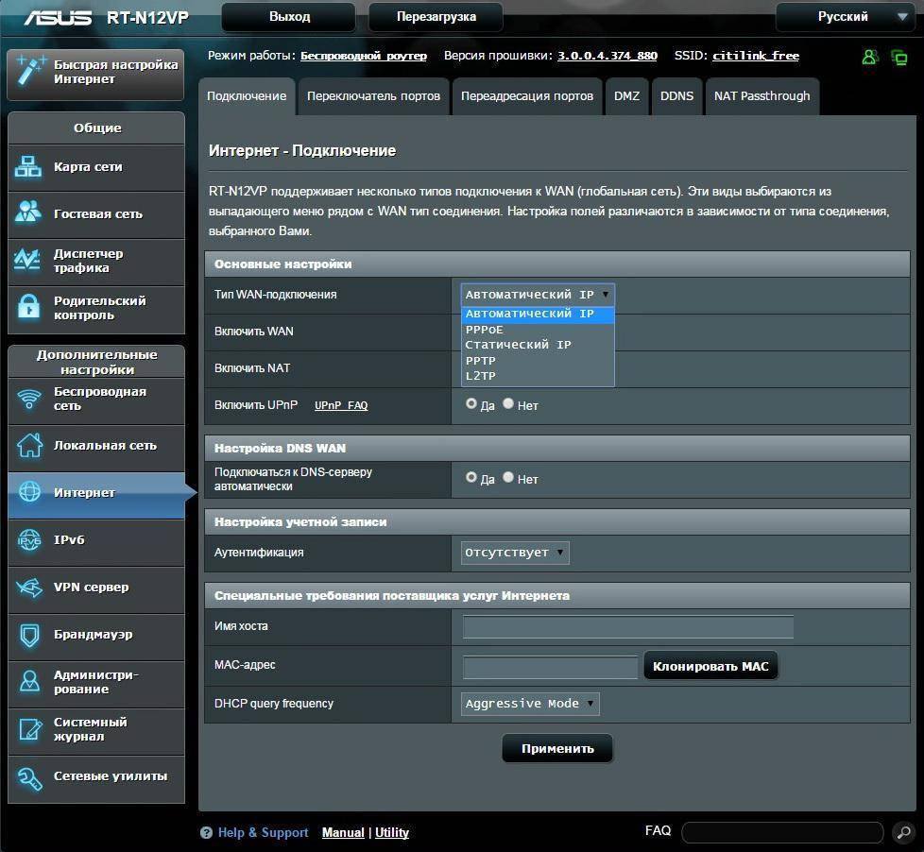The height and width of the screenshot is (852, 924).
Task: Select 'Нет' for Enable UPnP
Action: 508,403
